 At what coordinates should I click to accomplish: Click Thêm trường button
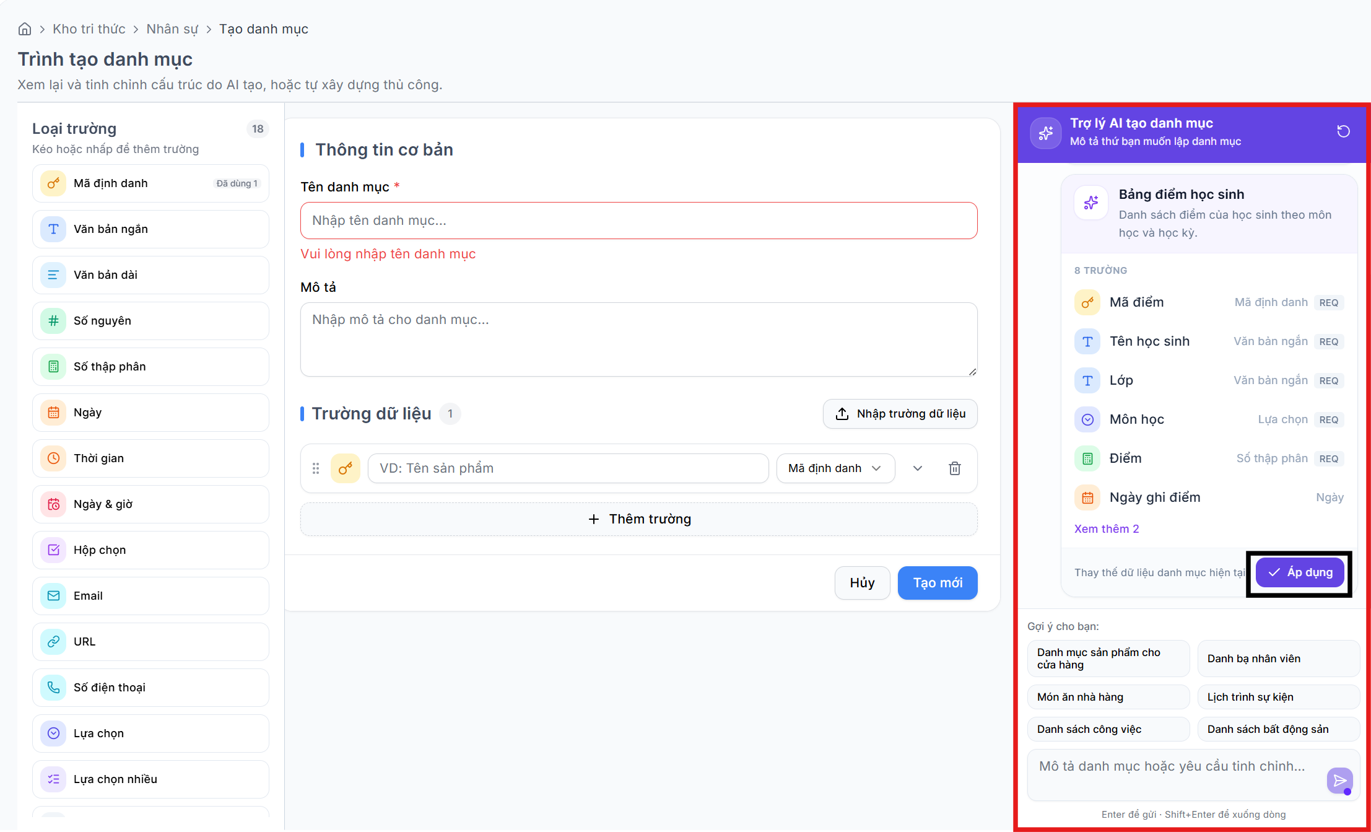point(638,519)
